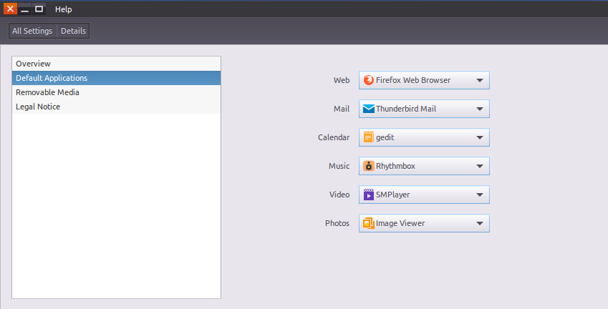Click the Rhythmbox speaker icon
The image size is (608, 309).
(368, 166)
